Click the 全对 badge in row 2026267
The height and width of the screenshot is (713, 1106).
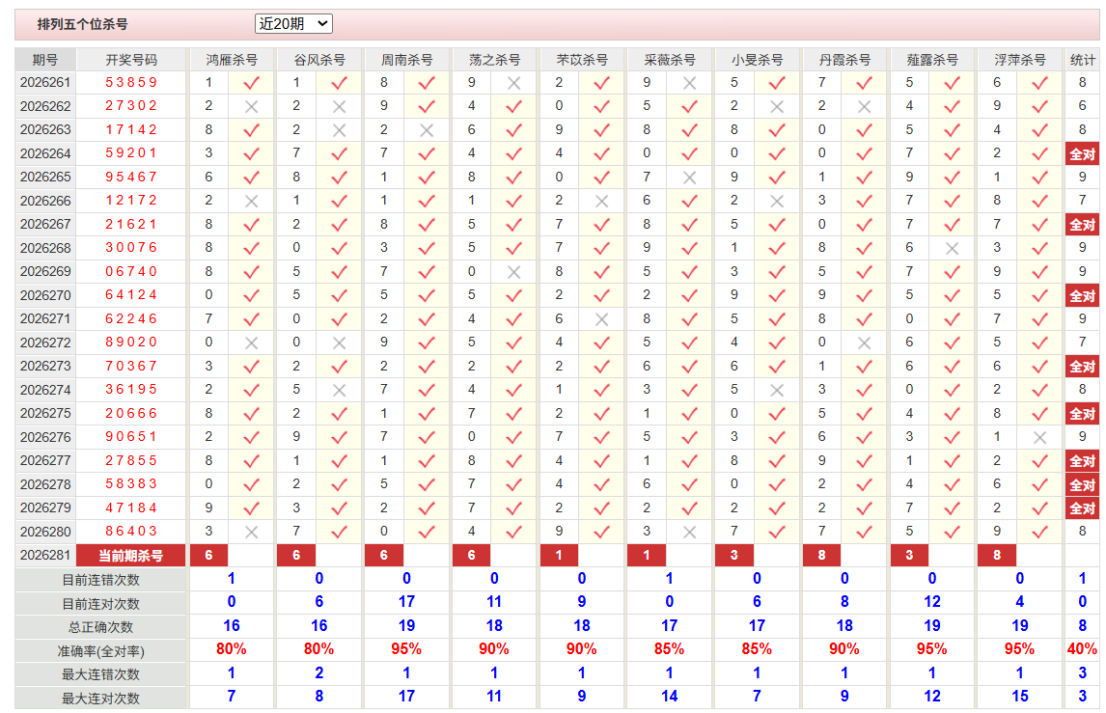(x=1082, y=225)
